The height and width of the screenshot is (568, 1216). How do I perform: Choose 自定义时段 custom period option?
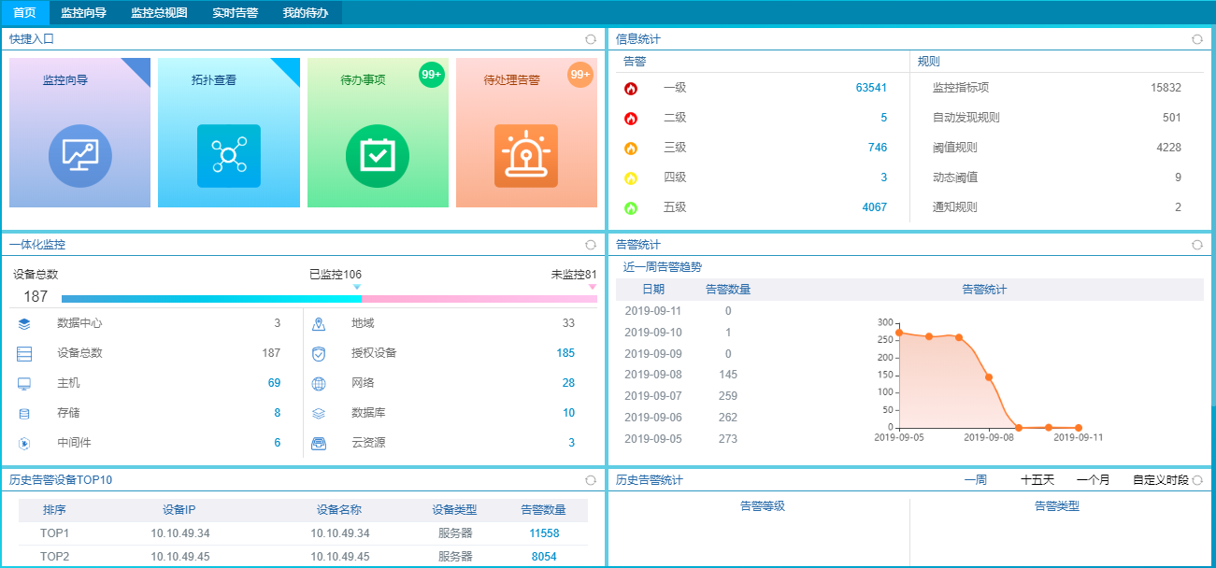point(1160,480)
